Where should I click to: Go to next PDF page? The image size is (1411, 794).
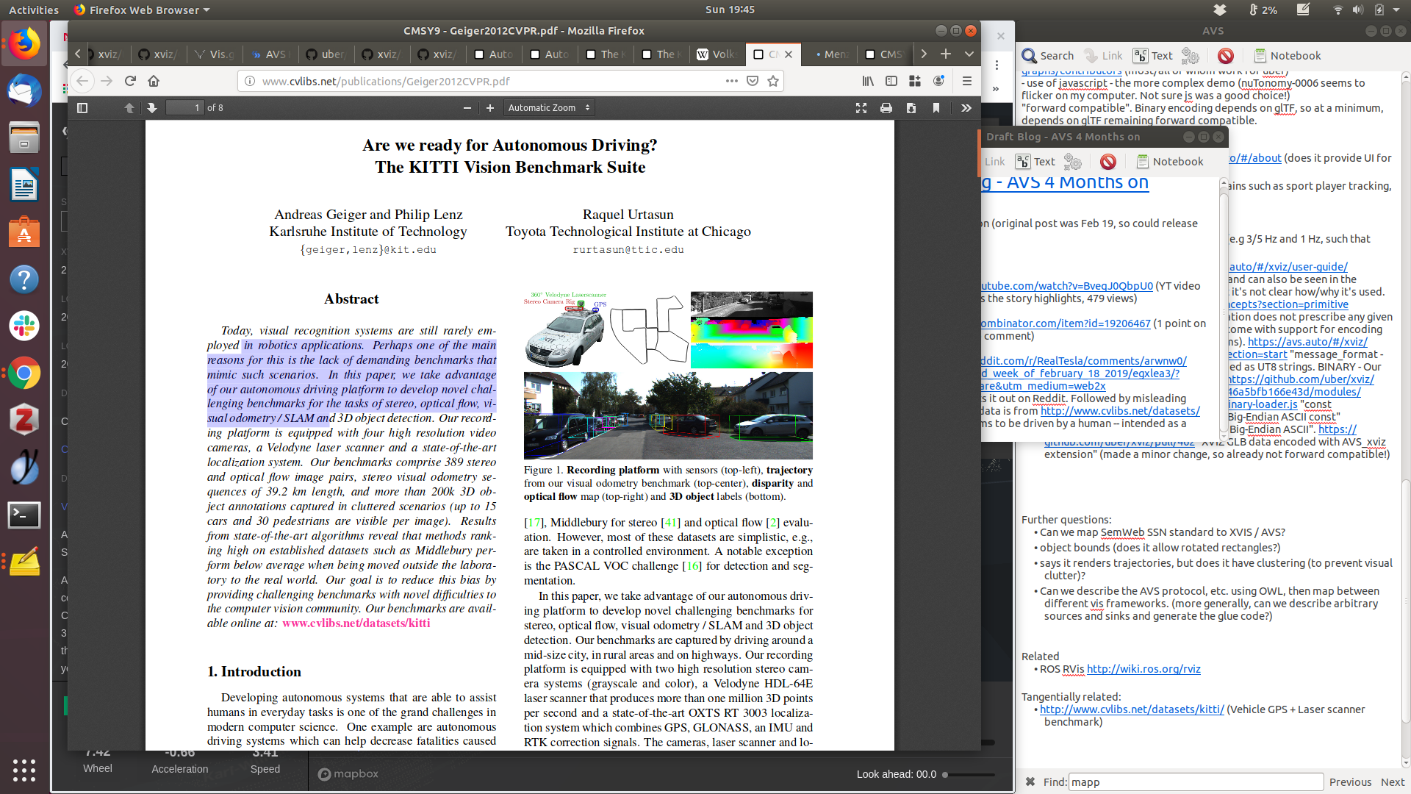[151, 108]
